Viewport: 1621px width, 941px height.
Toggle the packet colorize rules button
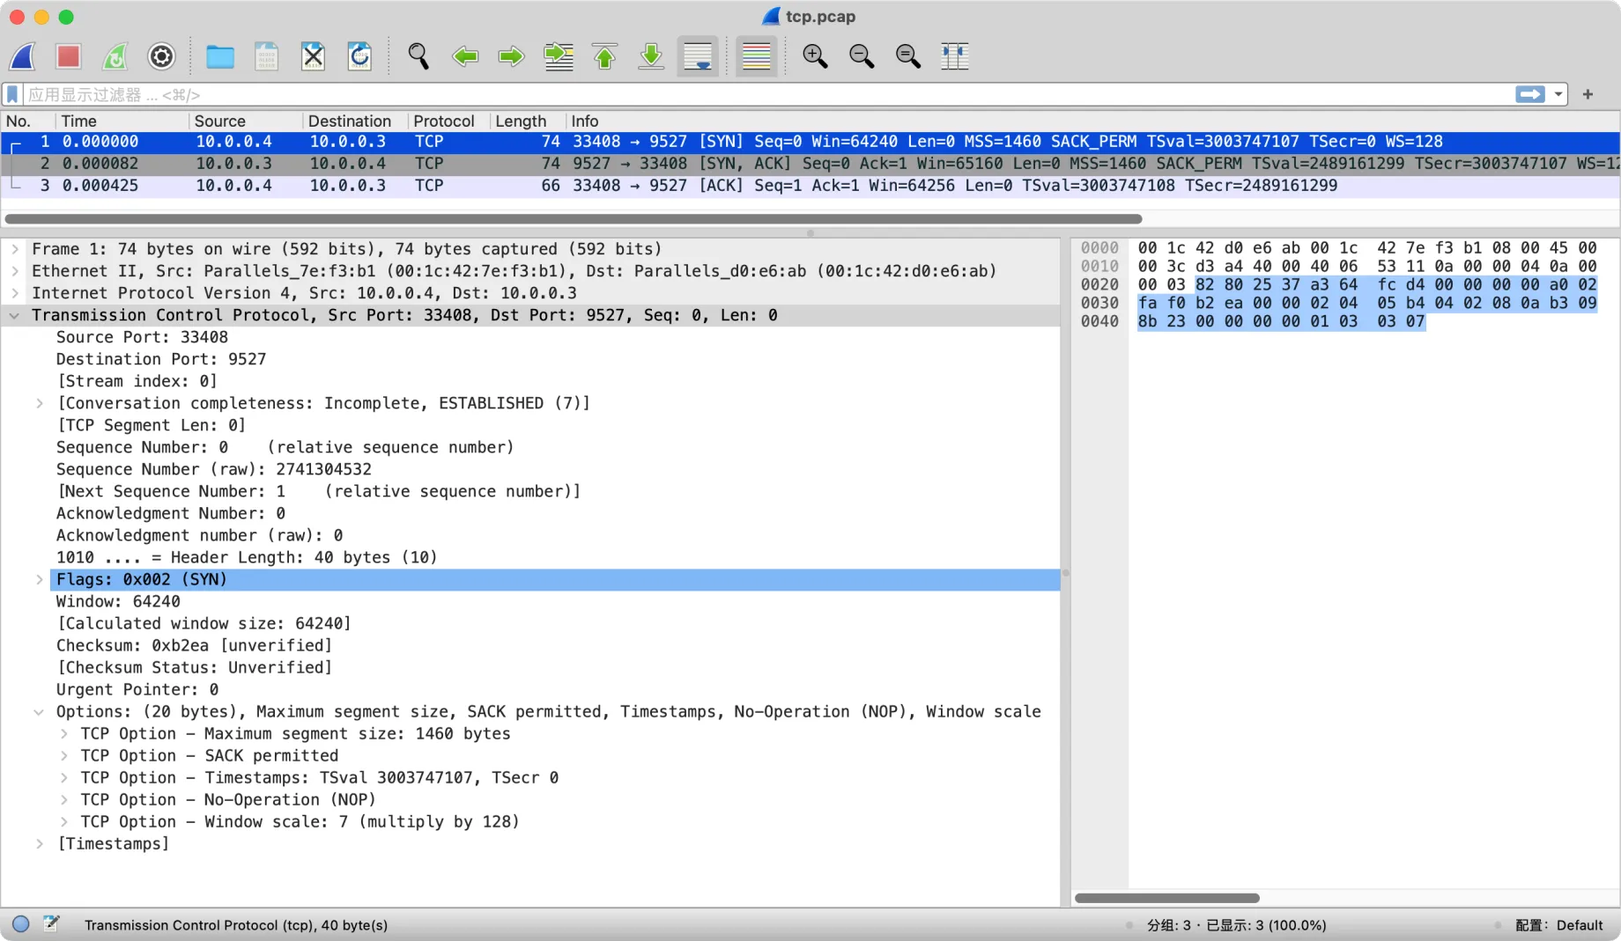756,57
